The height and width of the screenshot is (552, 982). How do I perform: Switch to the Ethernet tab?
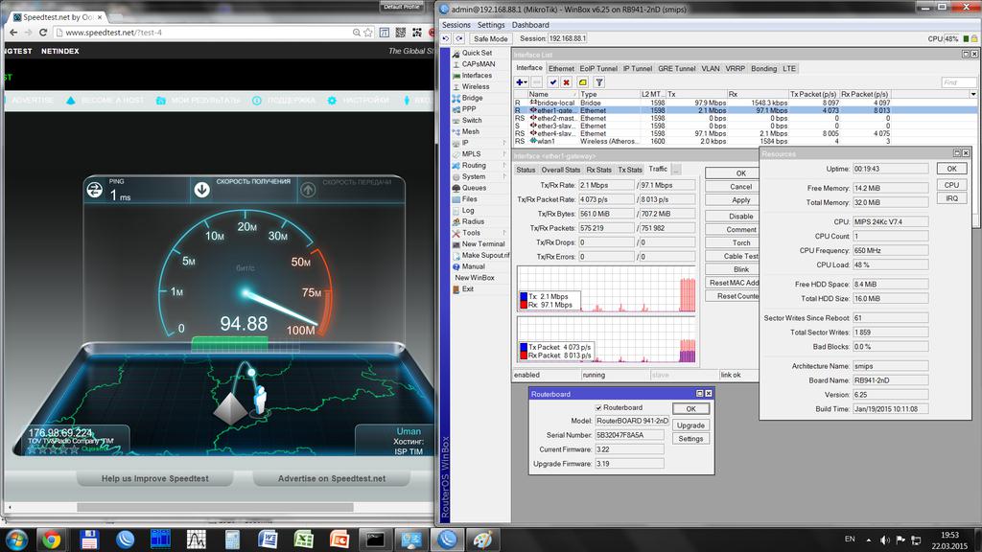point(561,69)
